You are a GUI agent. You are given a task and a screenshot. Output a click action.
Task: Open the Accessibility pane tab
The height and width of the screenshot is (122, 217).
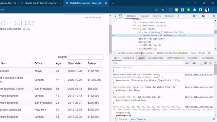click(208, 58)
